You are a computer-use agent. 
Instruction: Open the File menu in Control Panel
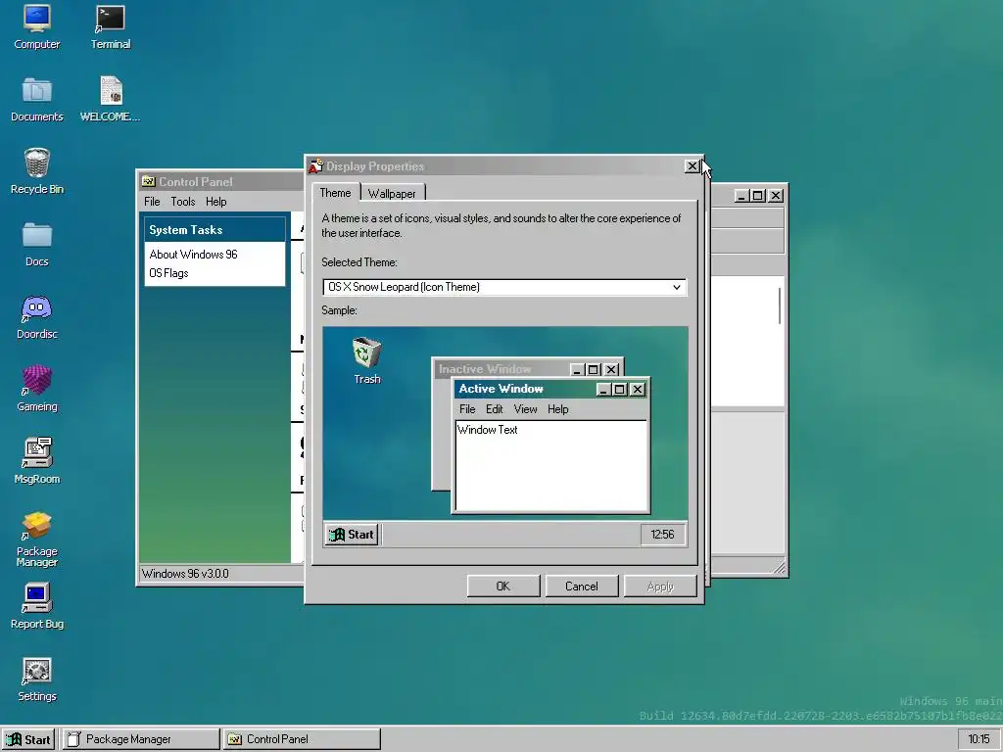pyautogui.click(x=152, y=202)
